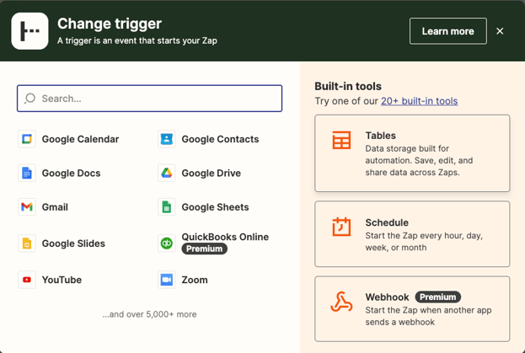
Task: Select the YouTube app icon
Action: 27,280
